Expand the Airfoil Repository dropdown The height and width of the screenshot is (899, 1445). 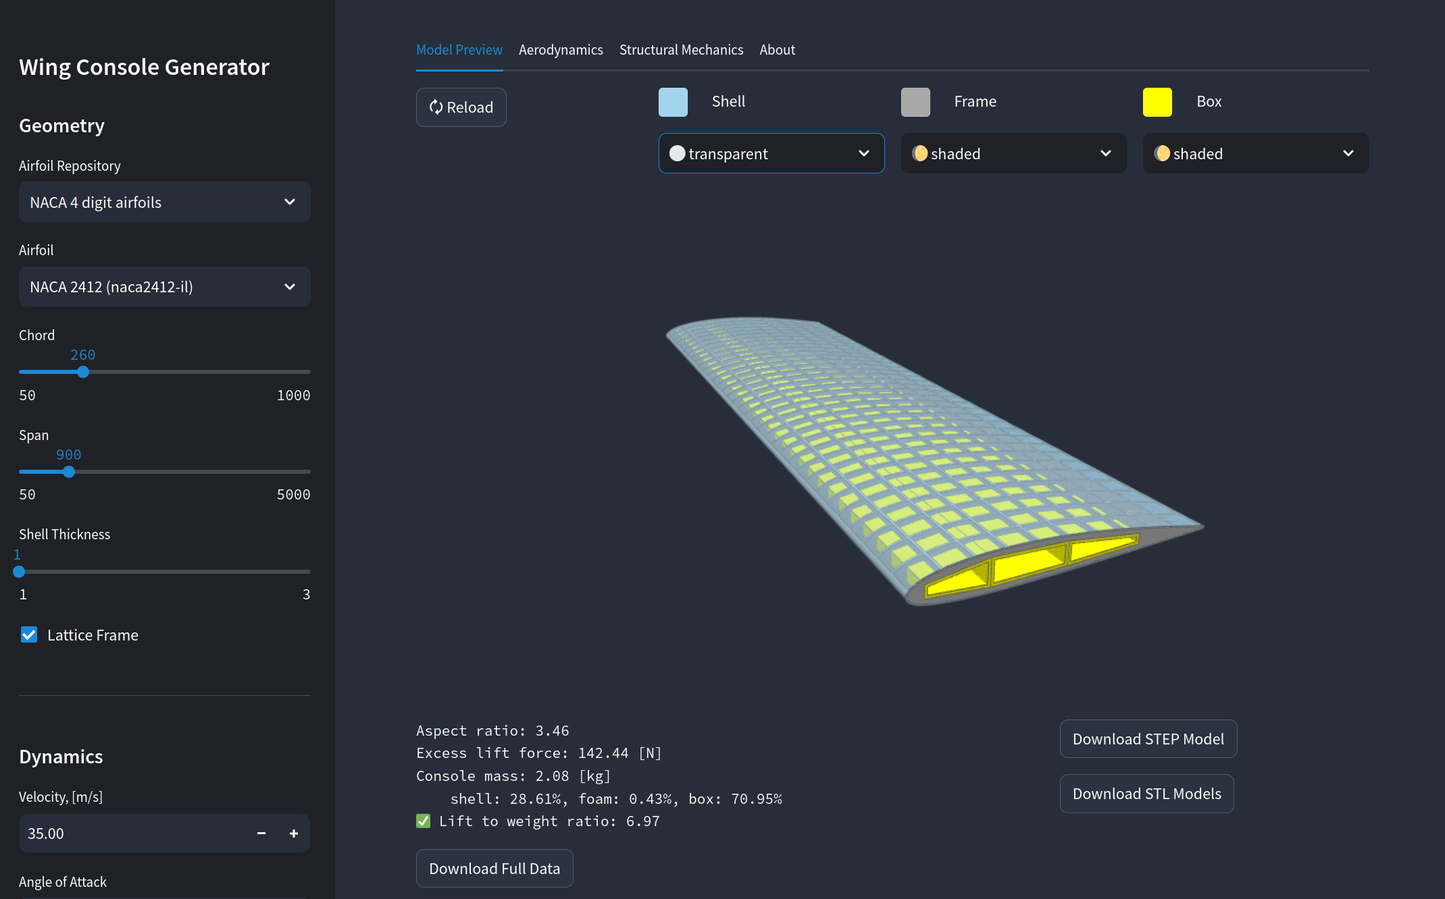[164, 202]
